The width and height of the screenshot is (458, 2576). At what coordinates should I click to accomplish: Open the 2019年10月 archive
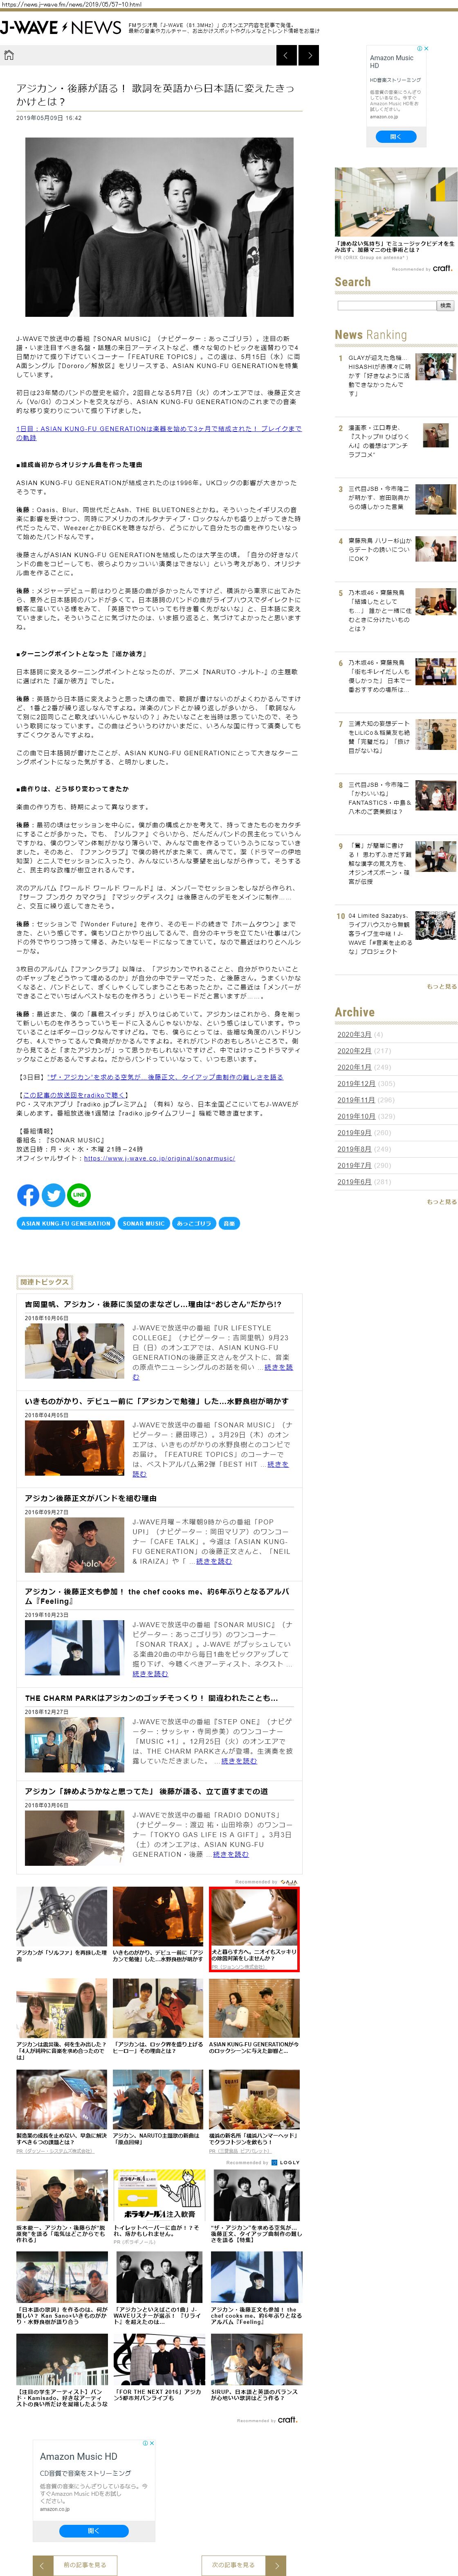tap(356, 1116)
